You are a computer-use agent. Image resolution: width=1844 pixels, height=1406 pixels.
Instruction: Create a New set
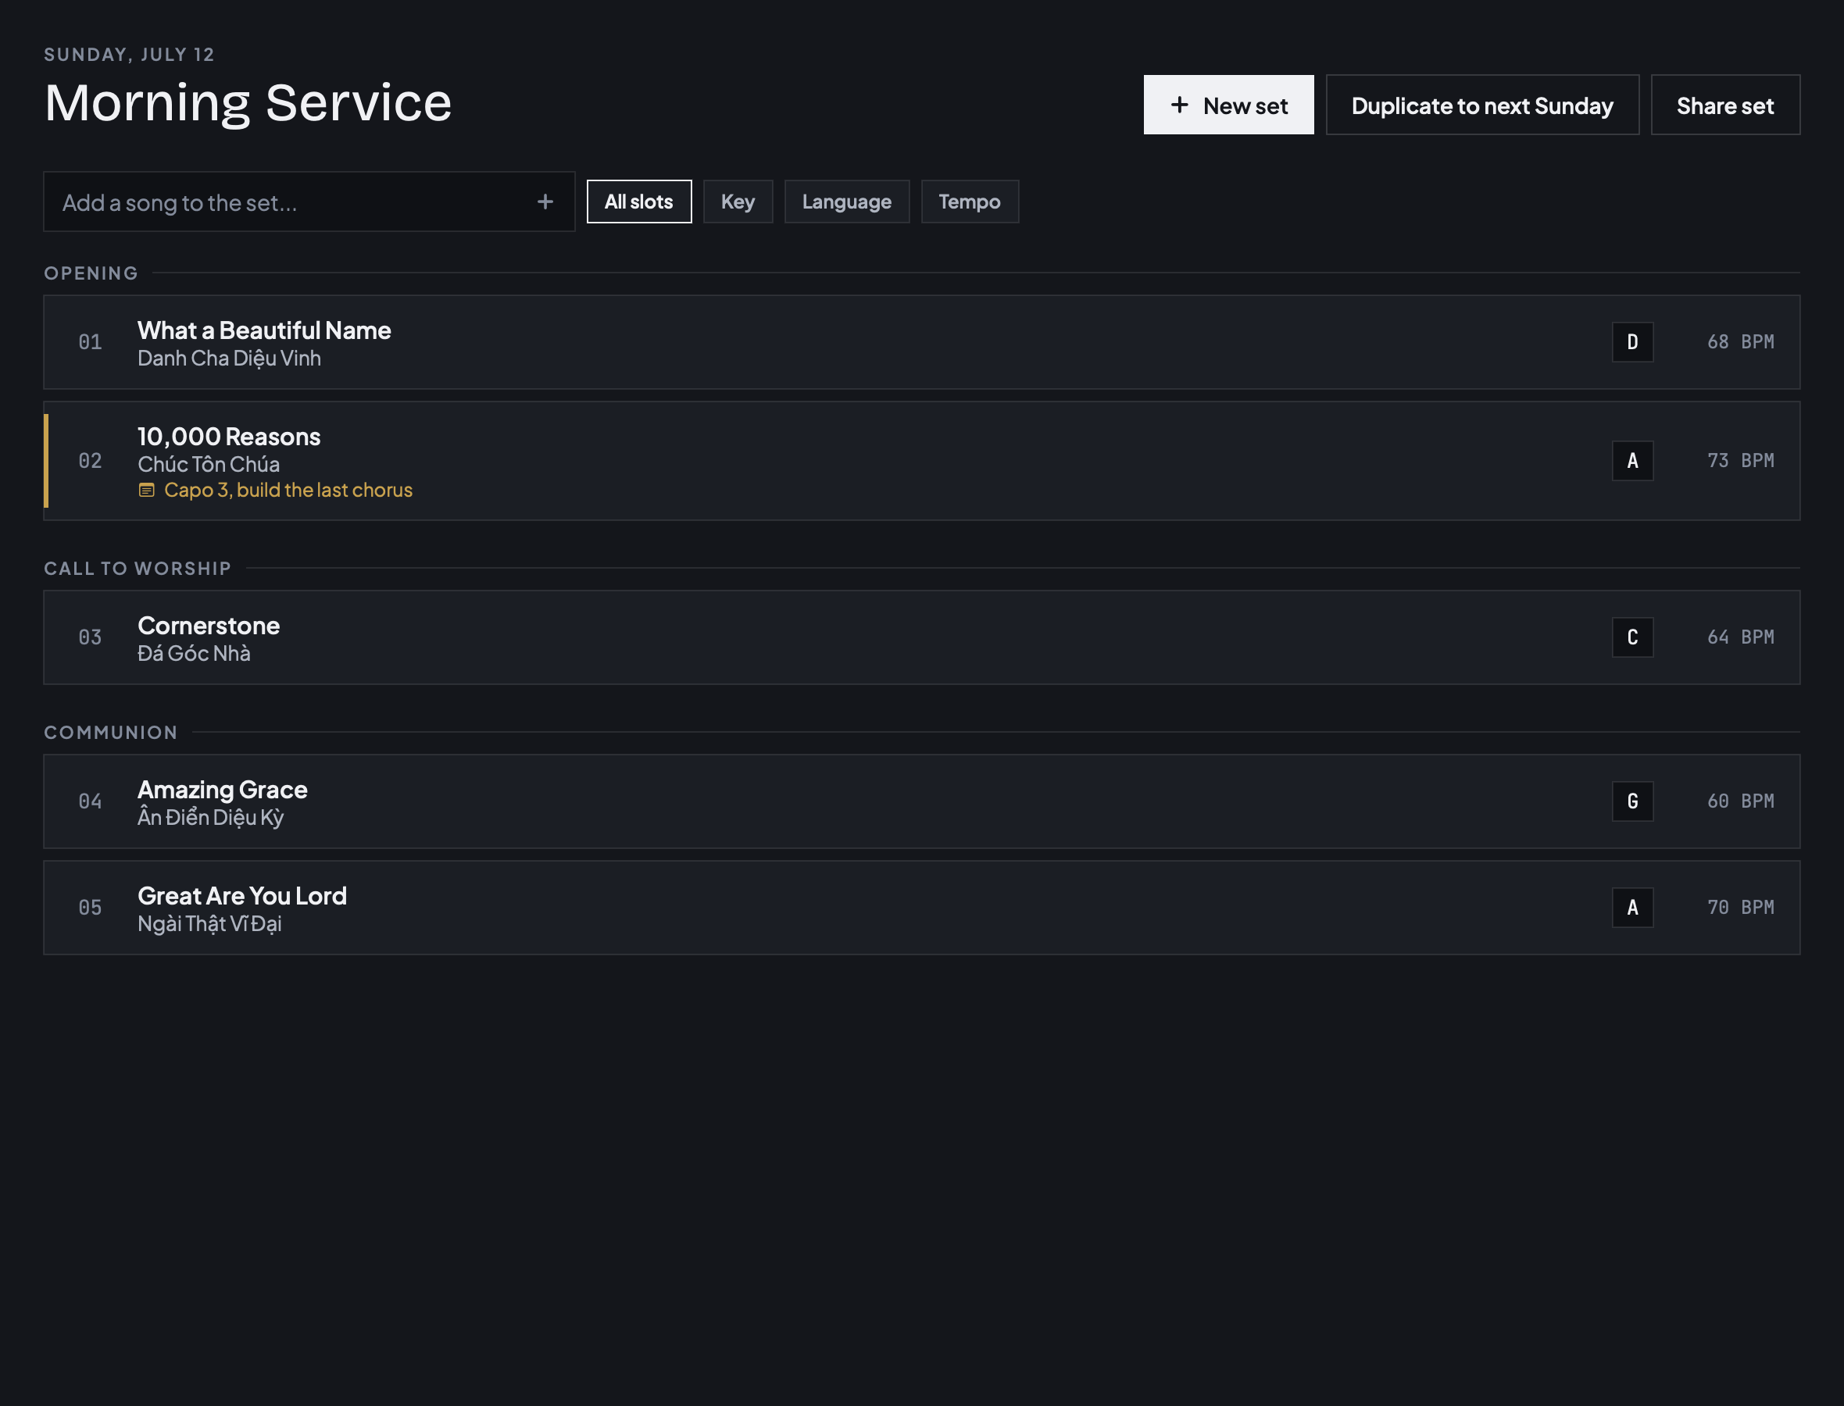pyautogui.click(x=1228, y=105)
